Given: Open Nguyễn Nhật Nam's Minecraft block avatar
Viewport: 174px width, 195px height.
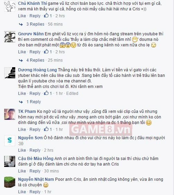Looking at the screenshot, I should (10, 182).
